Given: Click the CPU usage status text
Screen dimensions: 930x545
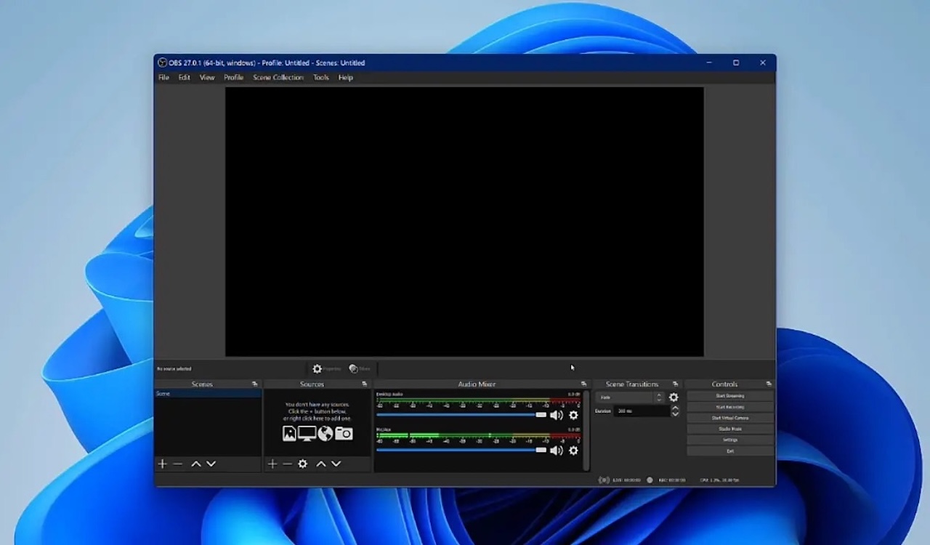Looking at the screenshot, I should [720, 480].
